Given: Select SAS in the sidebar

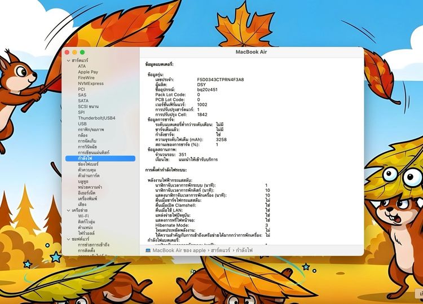Looking at the screenshot, I should [82, 95].
